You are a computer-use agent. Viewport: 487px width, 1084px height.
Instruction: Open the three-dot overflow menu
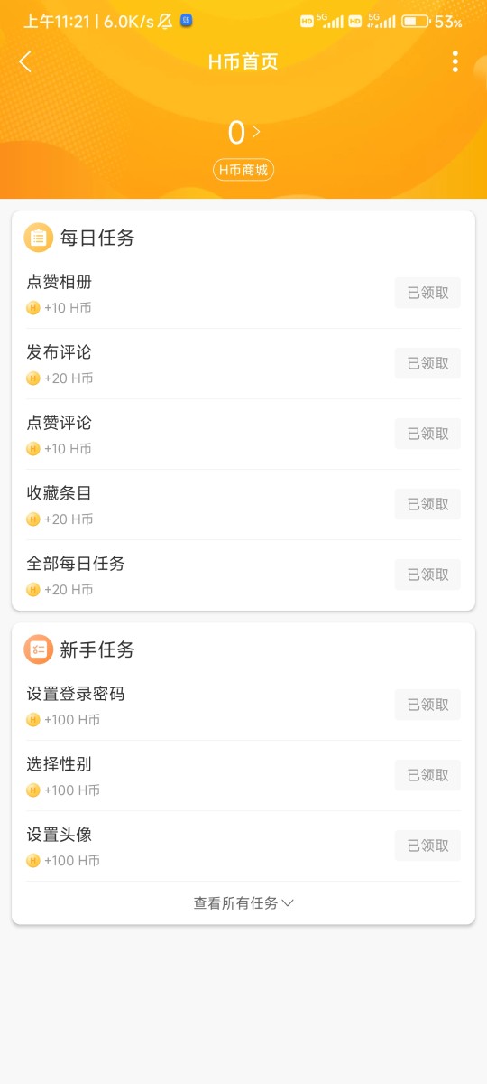pos(455,61)
